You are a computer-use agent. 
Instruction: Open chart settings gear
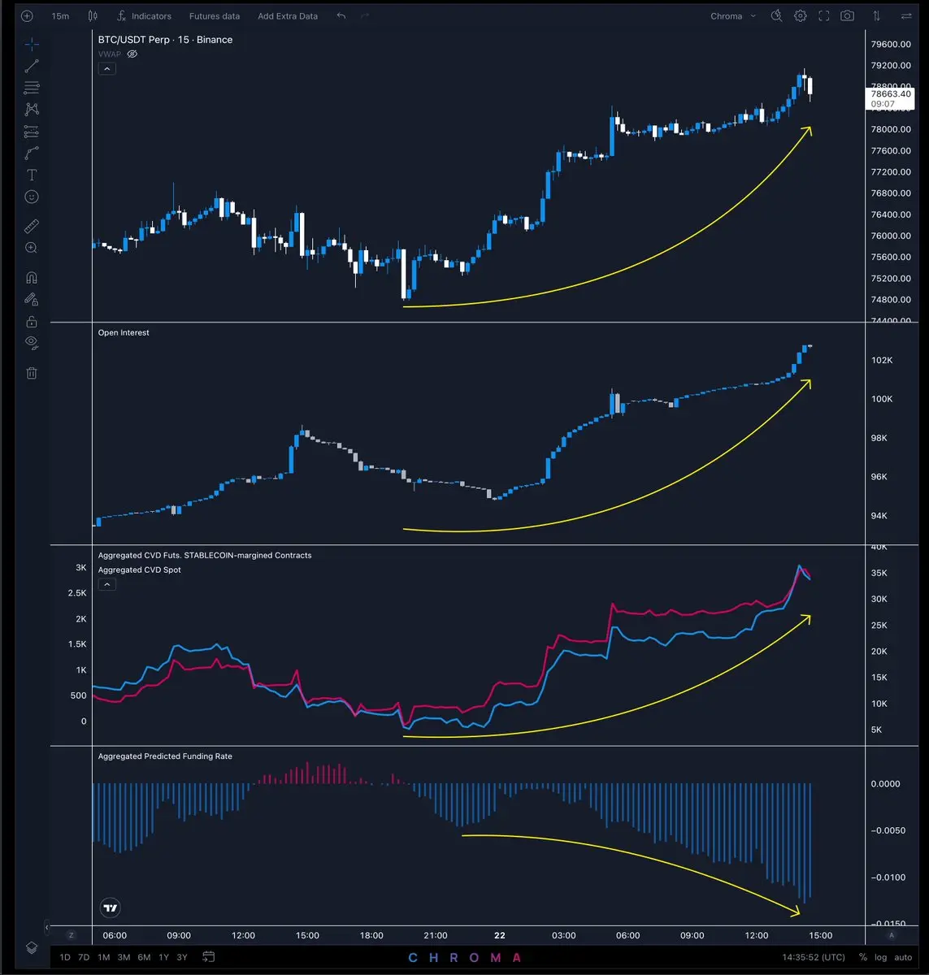coord(801,16)
